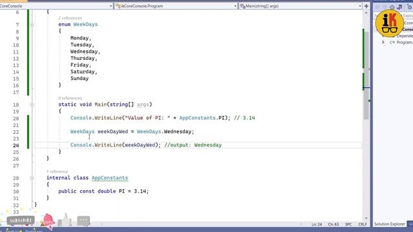Screen dimensions: 413x232
Task: Click the 'Saturday,' enum member
Action: tap(84, 72)
